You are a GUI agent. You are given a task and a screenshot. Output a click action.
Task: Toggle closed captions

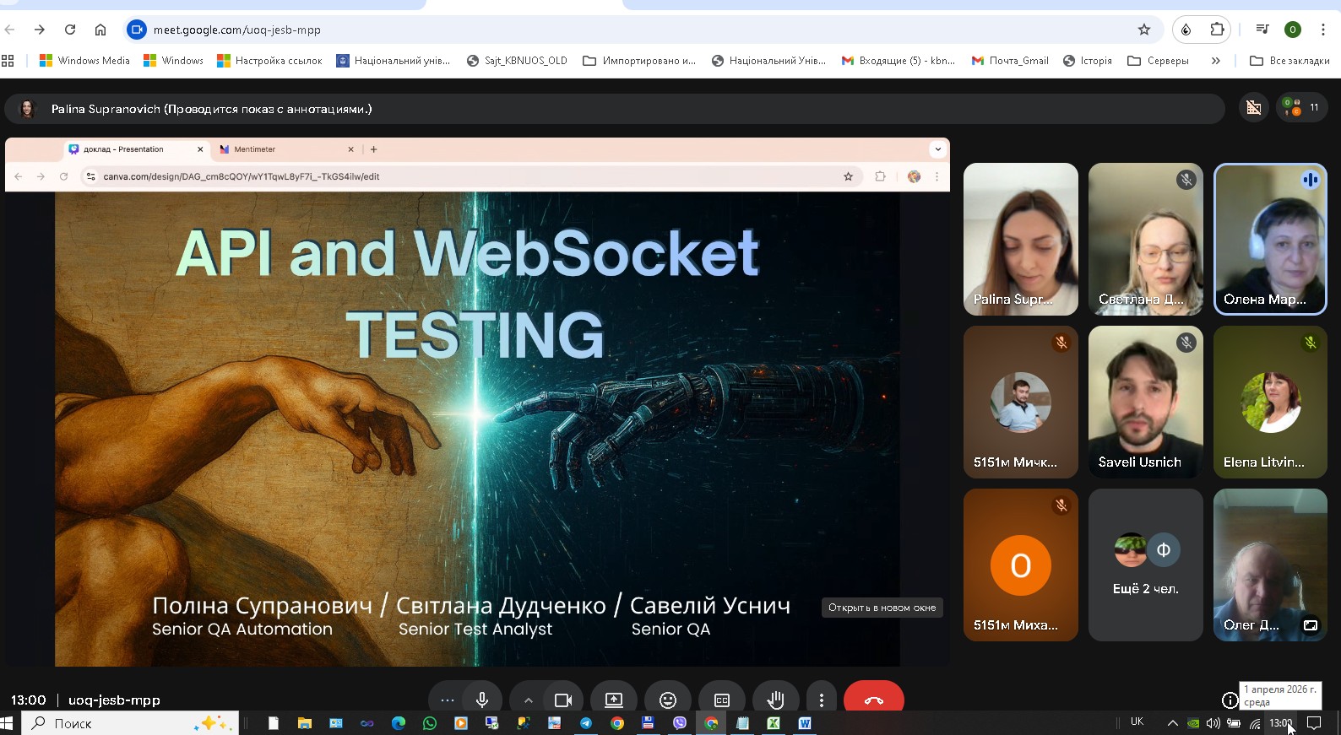722,700
